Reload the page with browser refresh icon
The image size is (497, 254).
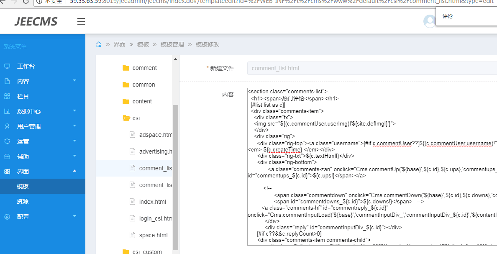point(26,2)
